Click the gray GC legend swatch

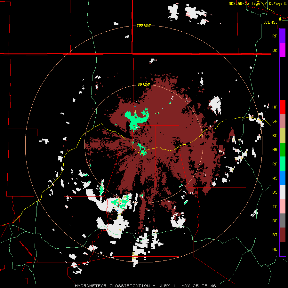point(283,220)
